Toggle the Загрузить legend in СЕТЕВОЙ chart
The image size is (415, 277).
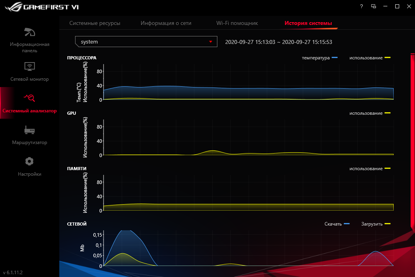coord(376,224)
